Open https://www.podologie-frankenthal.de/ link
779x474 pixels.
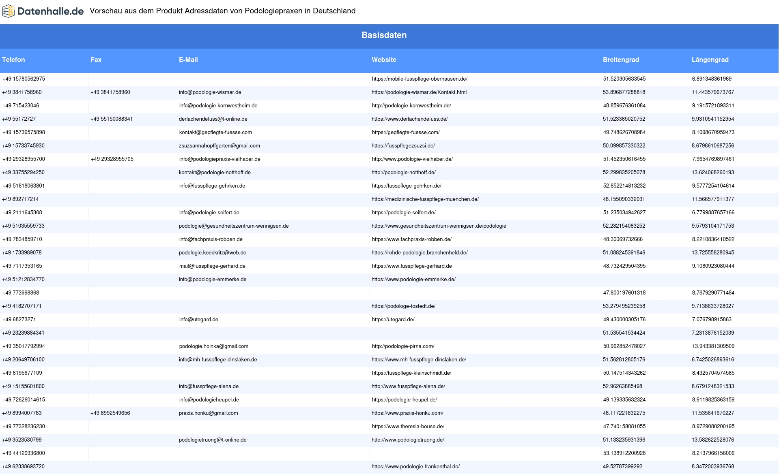pyautogui.click(x=415, y=467)
